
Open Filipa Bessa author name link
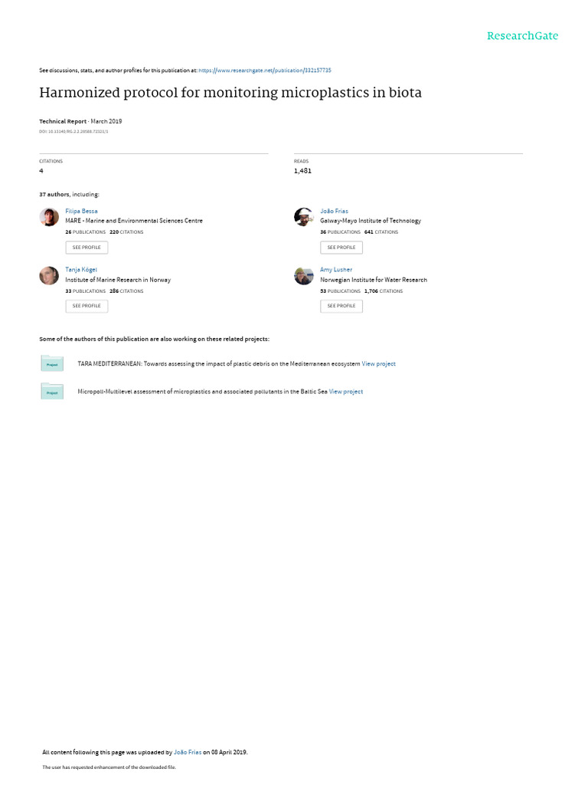pos(81,212)
